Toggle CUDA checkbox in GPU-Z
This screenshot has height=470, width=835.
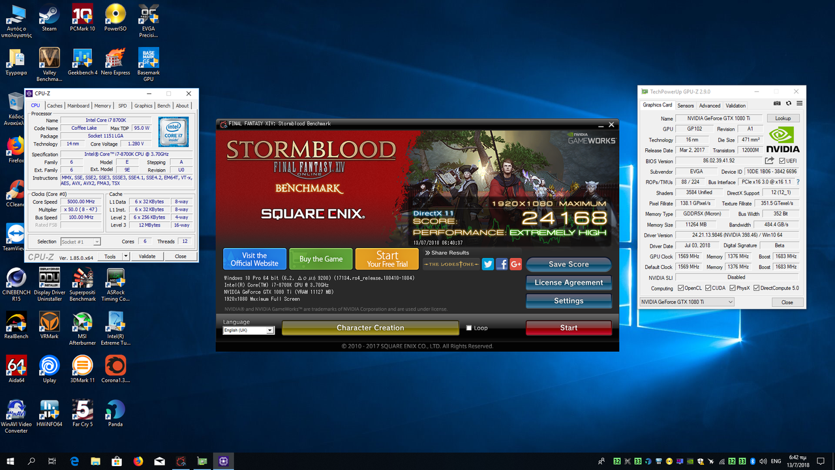(707, 288)
